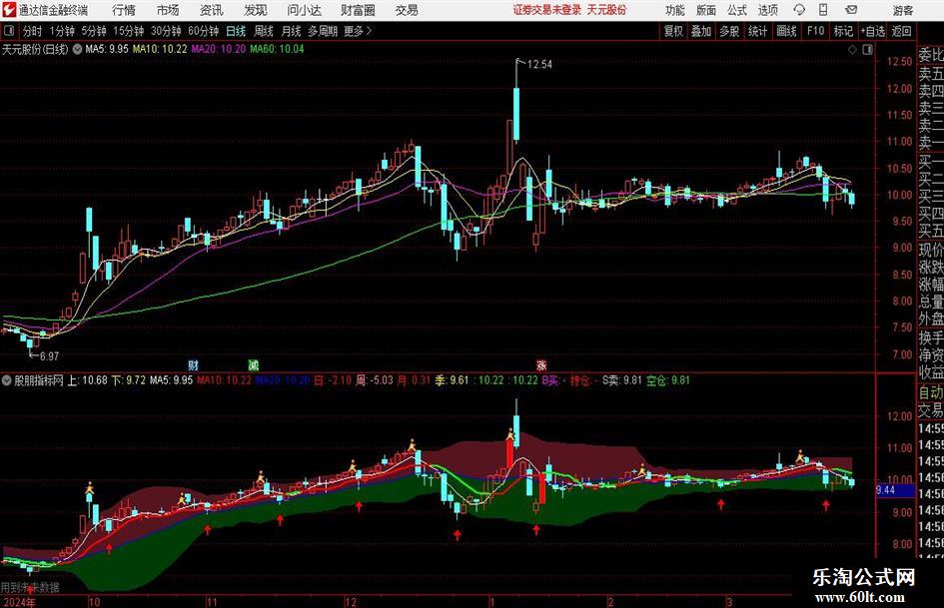Switch to 60分钟 period tab
Viewport: 944px width, 608px height.
coord(204,31)
